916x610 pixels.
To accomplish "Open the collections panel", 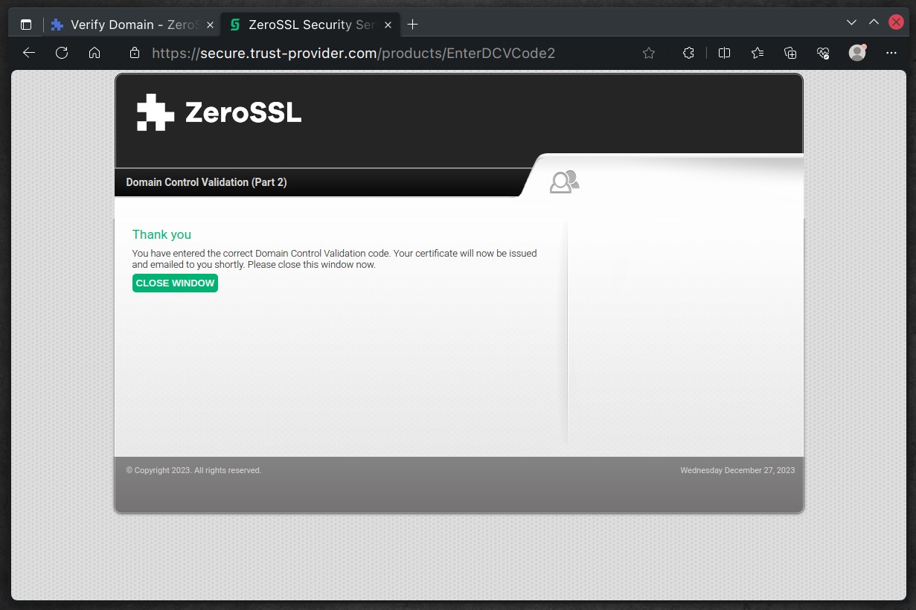I will tap(790, 53).
